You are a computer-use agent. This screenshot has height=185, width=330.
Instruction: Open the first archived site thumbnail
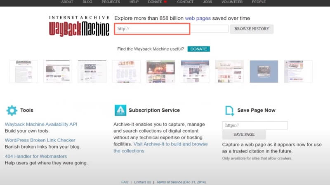[24, 72]
